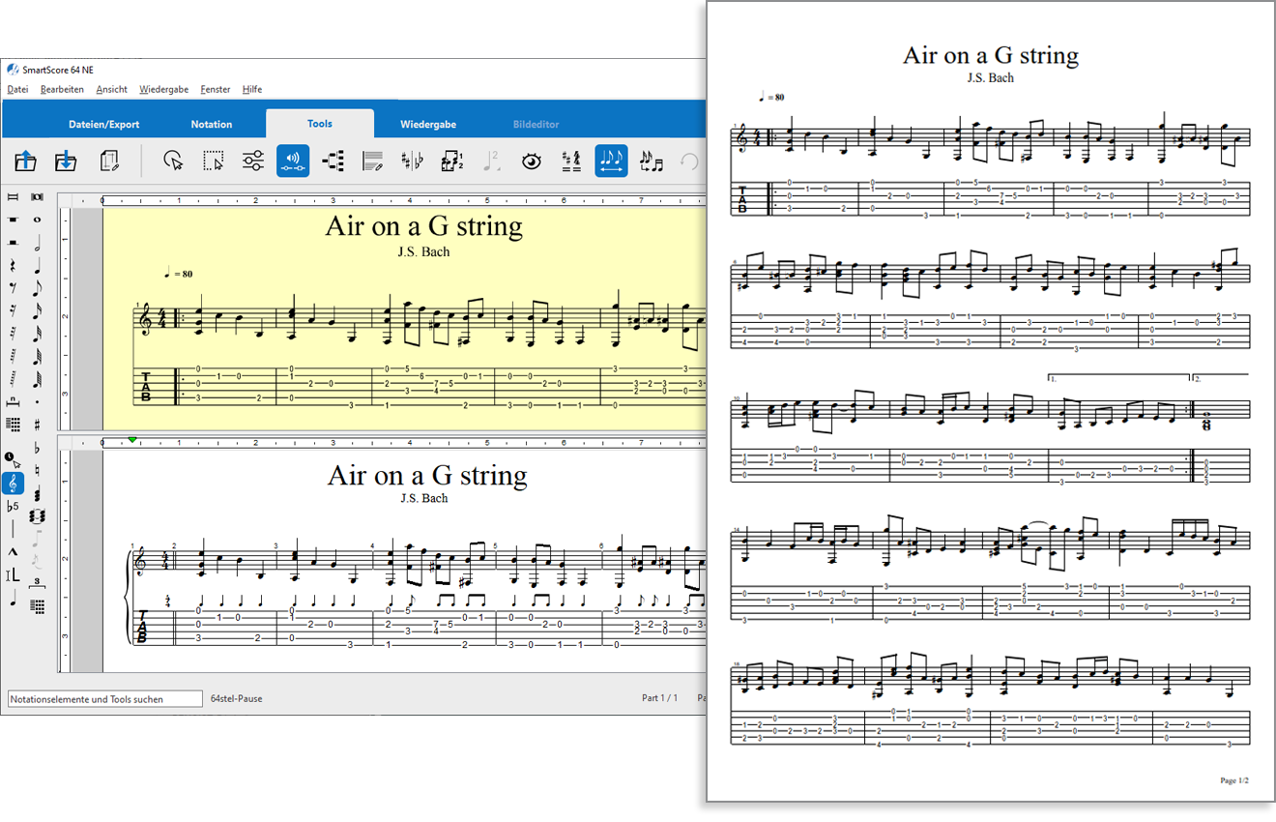
Task: Click the green triangle ruler marker
Action: pyautogui.click(x=131, y=440)
